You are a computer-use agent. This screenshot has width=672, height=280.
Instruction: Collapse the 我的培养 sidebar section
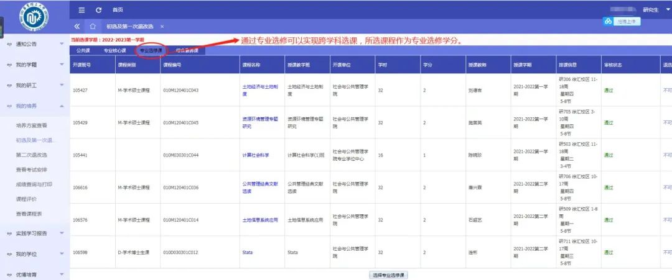62,106
